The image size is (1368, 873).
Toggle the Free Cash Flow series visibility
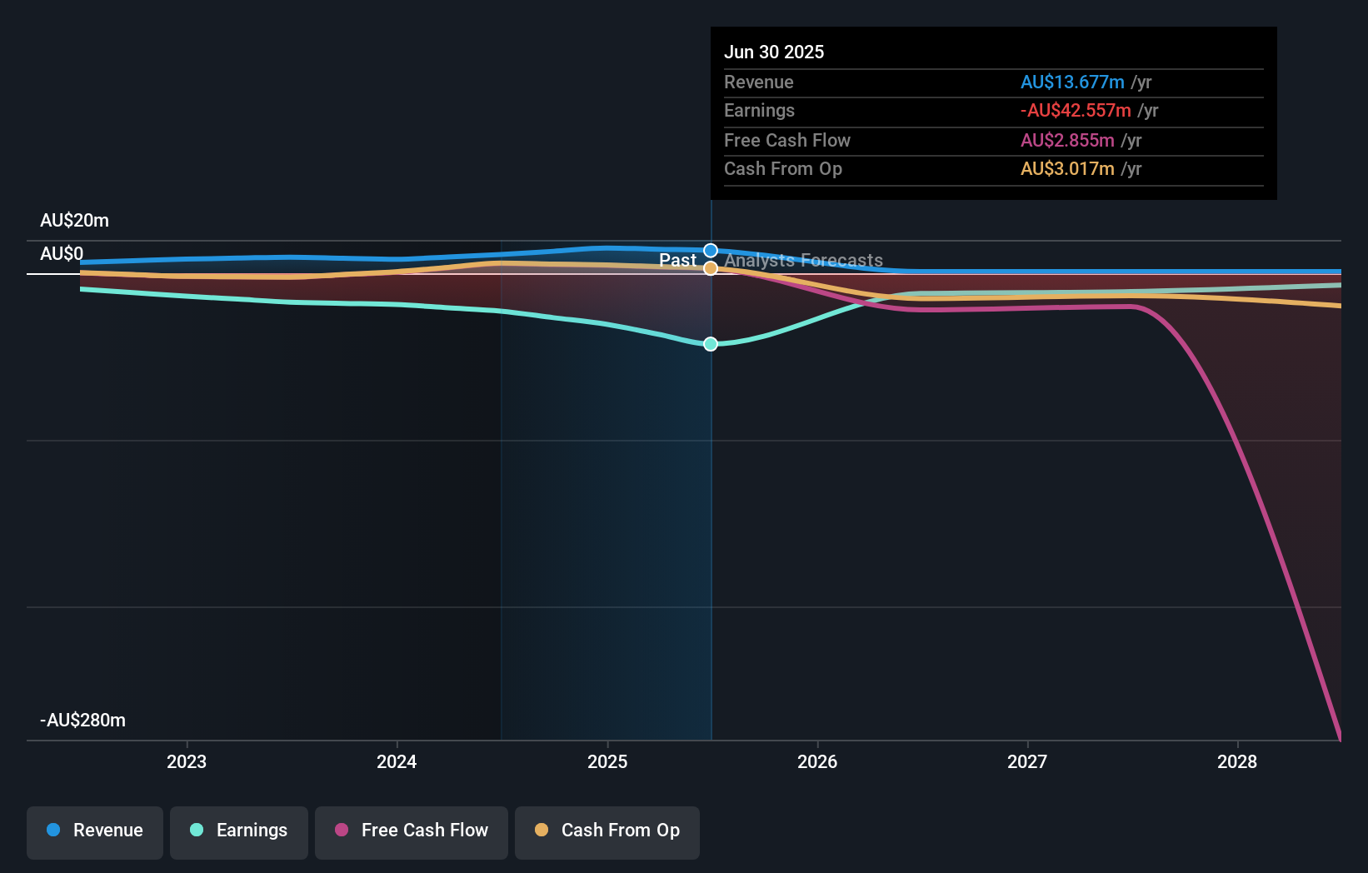[x=412, y=832]
